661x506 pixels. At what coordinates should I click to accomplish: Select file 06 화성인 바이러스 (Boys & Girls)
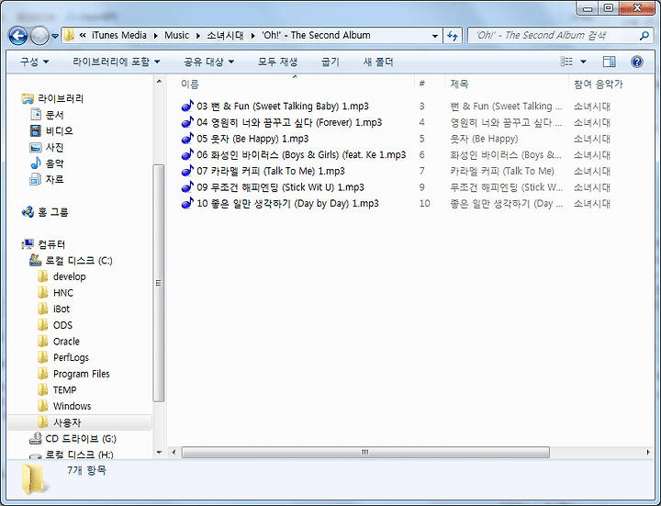click(301, 155)
